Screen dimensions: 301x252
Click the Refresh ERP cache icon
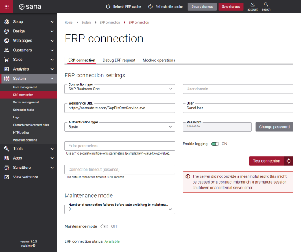pos(108,7)
